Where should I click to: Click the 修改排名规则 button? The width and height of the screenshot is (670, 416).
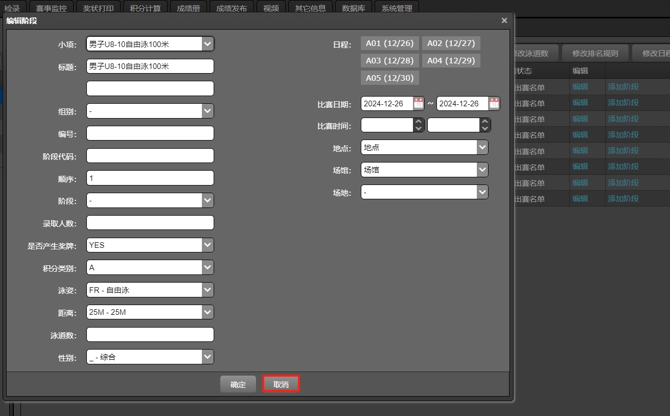595,52
